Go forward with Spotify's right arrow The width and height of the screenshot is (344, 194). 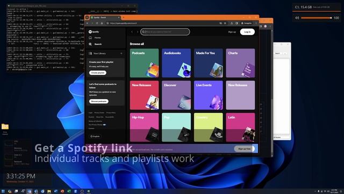[x=138, y=32]
